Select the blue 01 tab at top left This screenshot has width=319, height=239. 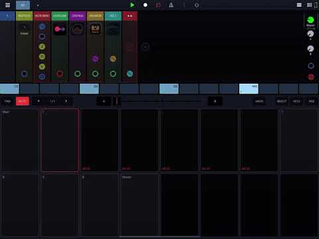point(23,5)
